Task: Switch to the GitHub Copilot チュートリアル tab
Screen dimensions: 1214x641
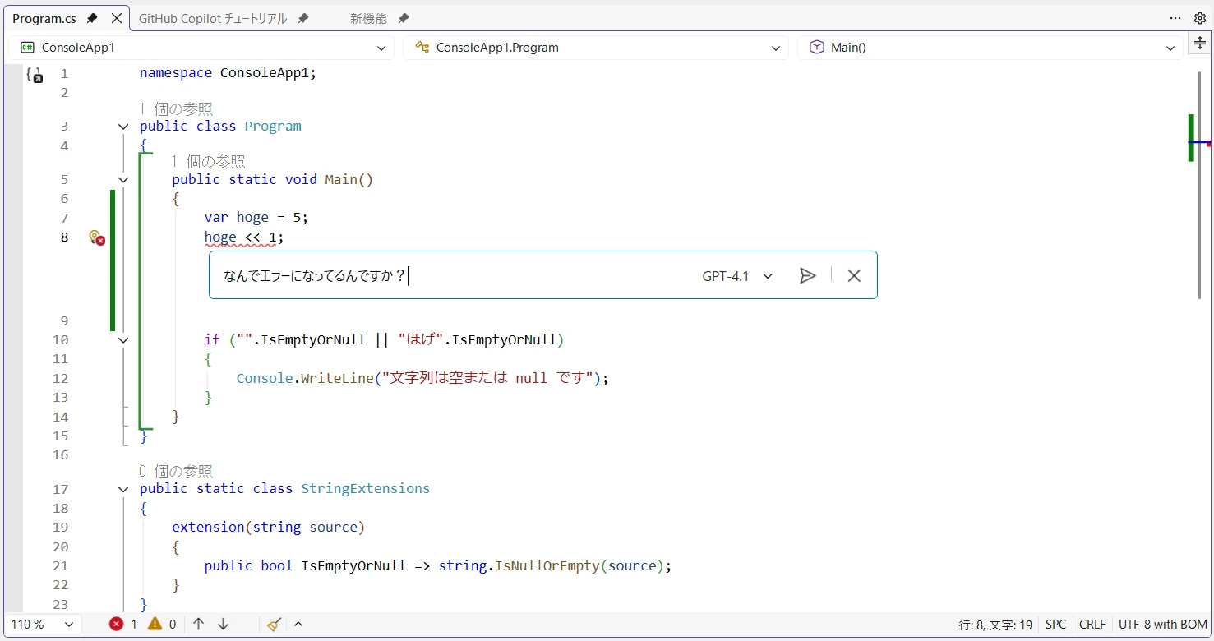Action: coord(212,18)
